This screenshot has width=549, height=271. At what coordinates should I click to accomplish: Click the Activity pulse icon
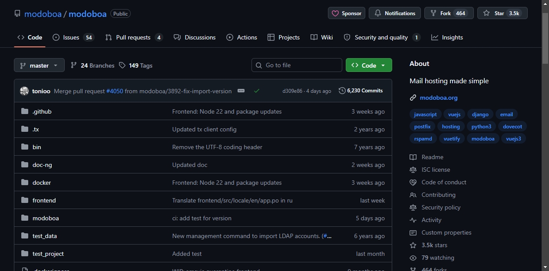coord(413,220)
